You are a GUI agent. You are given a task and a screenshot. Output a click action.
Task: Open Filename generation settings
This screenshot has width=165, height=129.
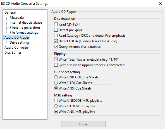tap(25, 28)
